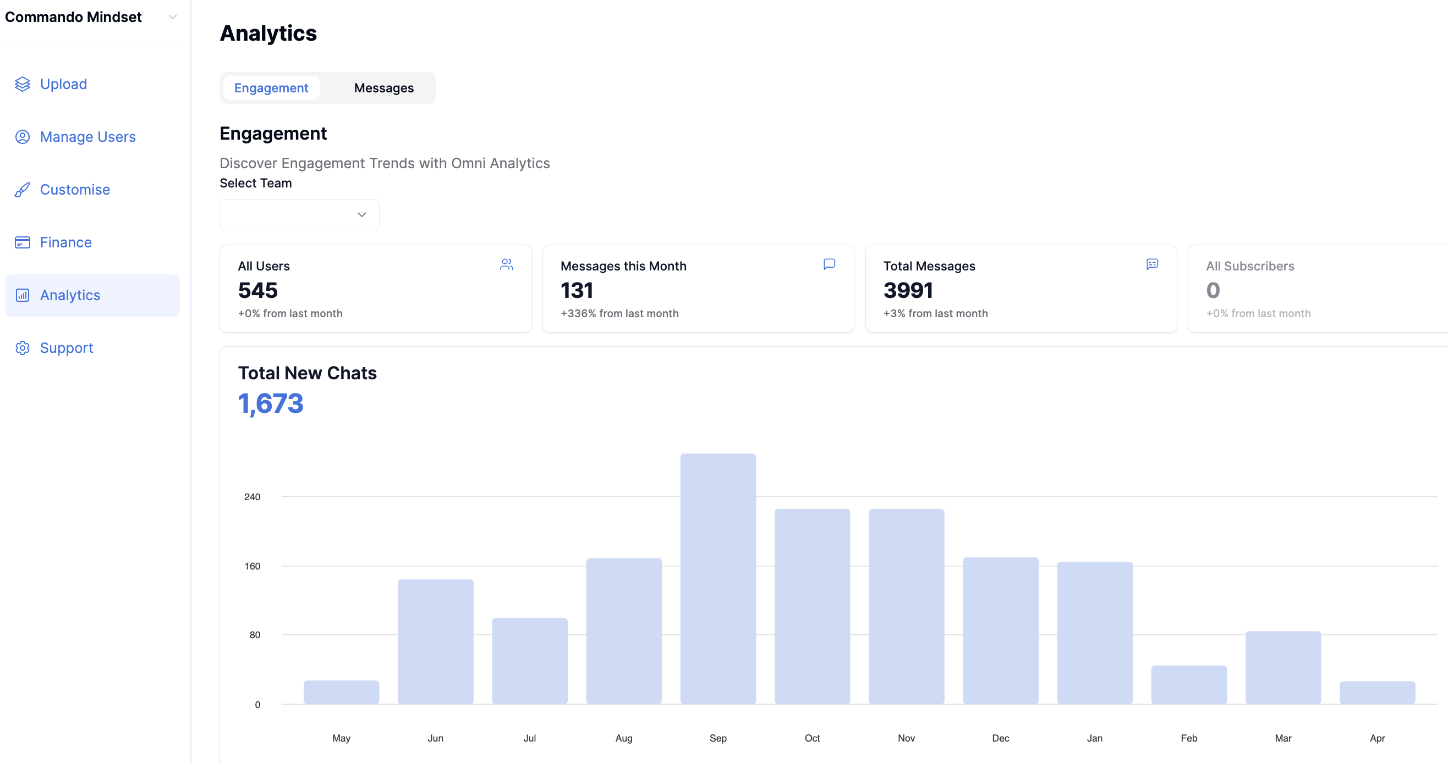The height and width of the screenshot is (763, 1448).
Task: Click the Customise paintbrush icon
Action: tap(23, 190)
